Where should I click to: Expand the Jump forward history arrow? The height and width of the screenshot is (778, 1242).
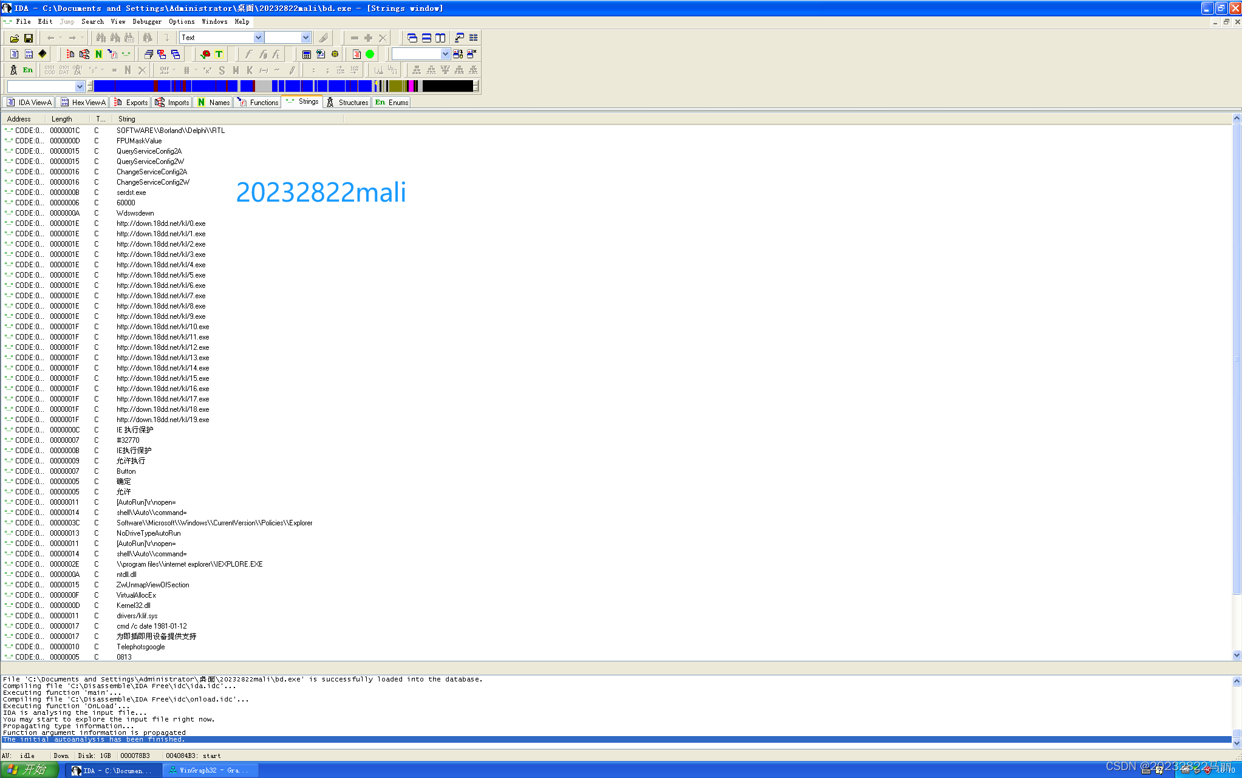click(82, 38)
